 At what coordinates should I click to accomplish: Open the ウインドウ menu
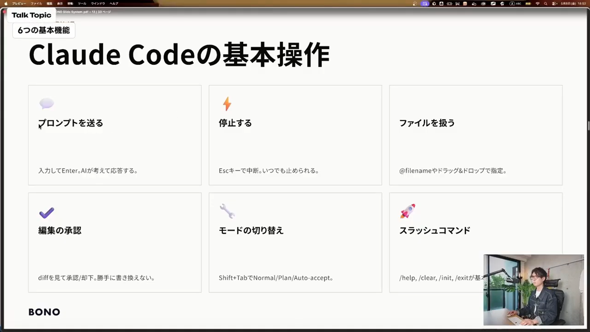98,4
